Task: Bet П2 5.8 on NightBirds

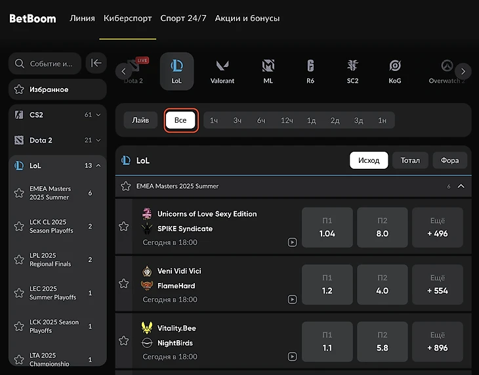Action: [x=382, y=342]
